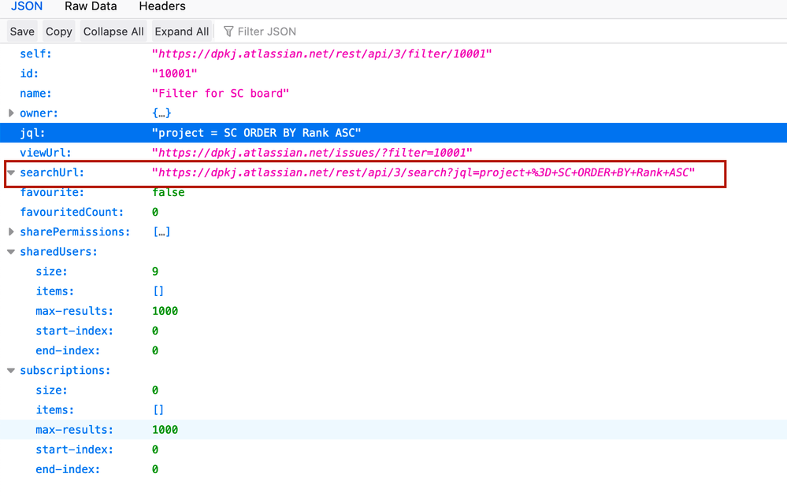Collapse the searchUrl node arrow
Viewport: 787px width, 496px height.
coord(11,172)
